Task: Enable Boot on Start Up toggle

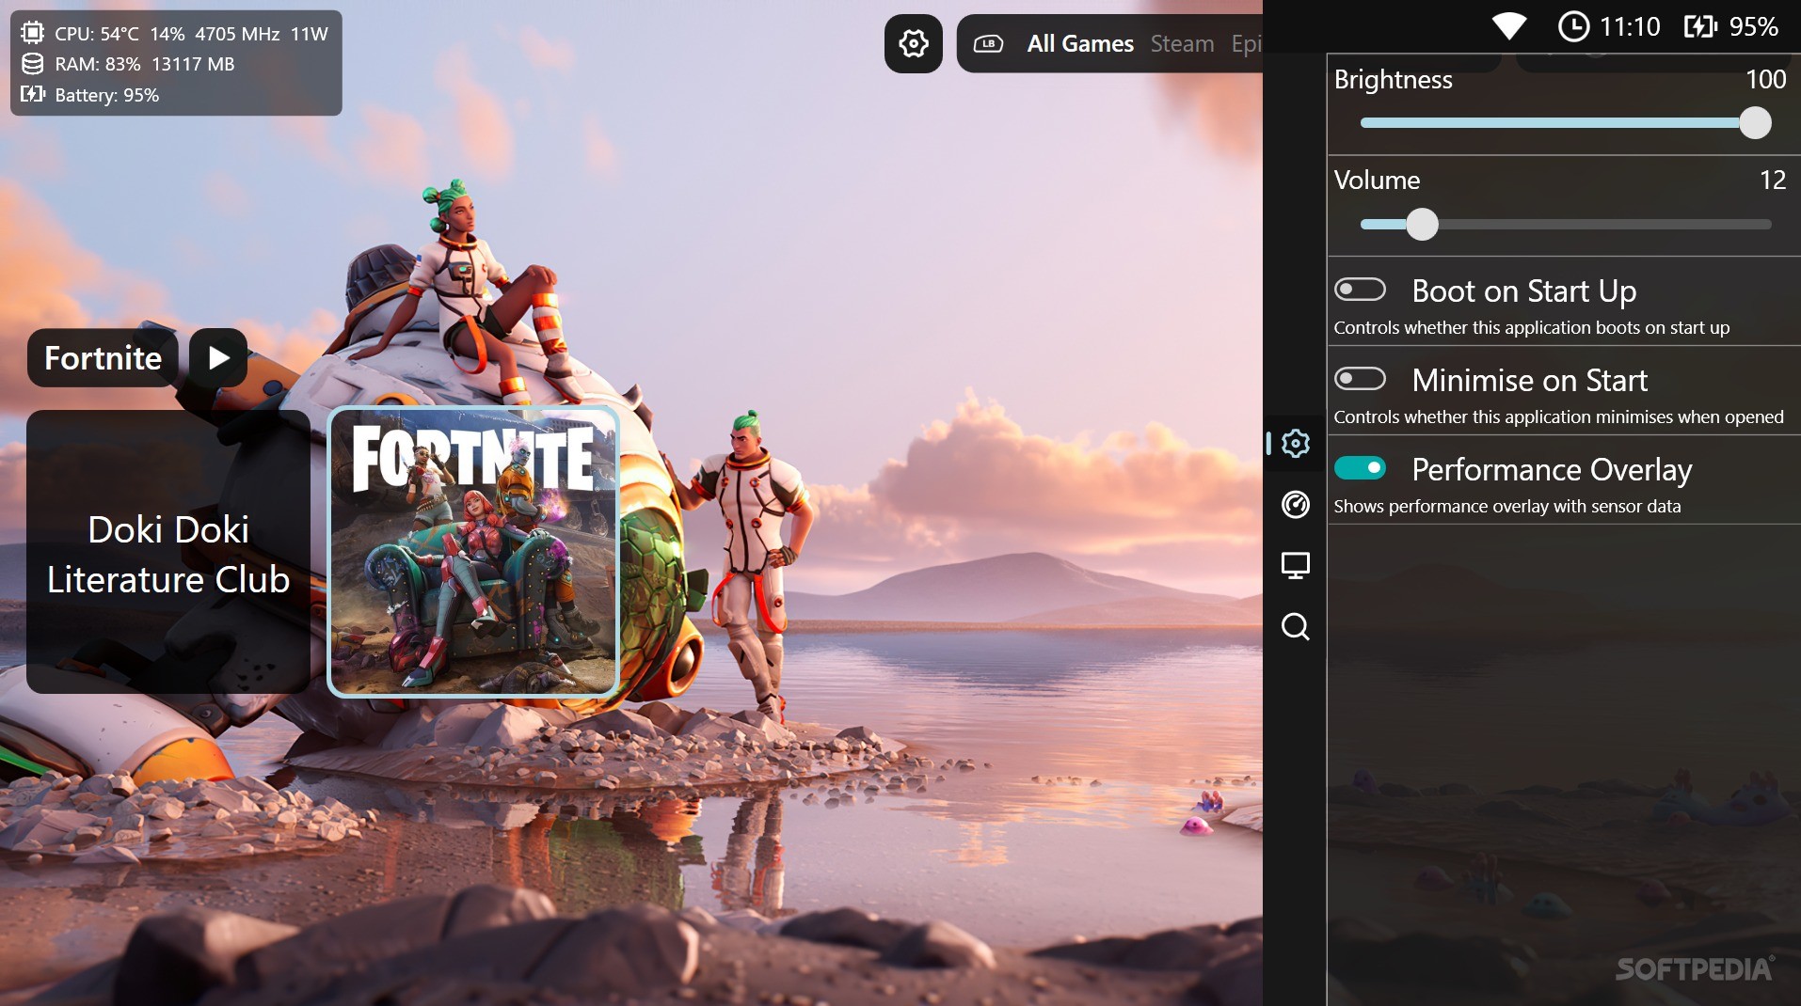Action: [x=1360, y=290]
